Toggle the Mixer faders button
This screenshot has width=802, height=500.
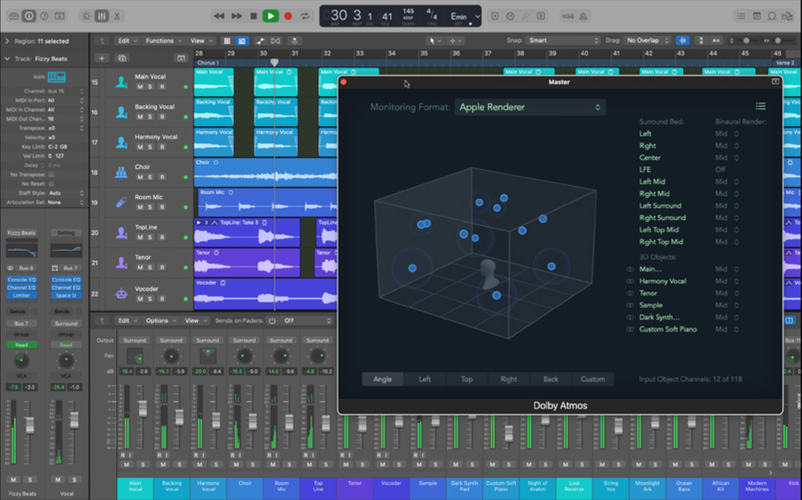coord(102,16)
